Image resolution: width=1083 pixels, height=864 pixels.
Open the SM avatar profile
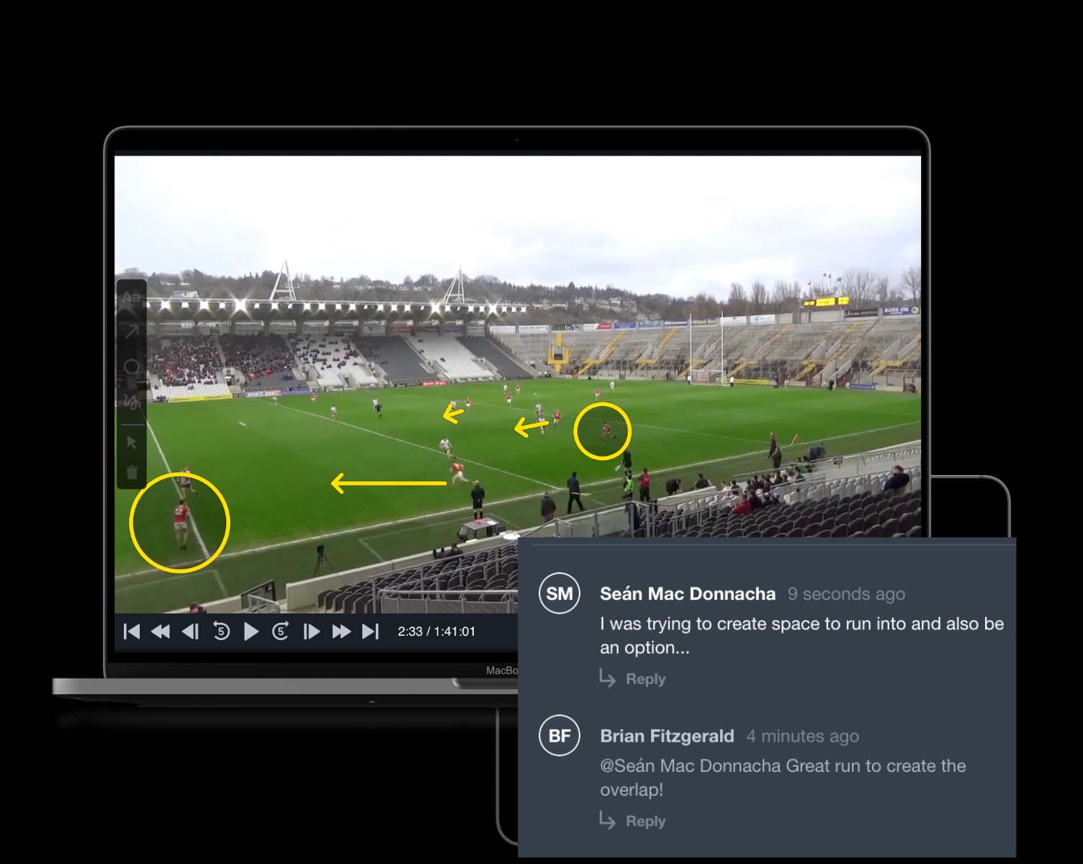pos(560,594)
